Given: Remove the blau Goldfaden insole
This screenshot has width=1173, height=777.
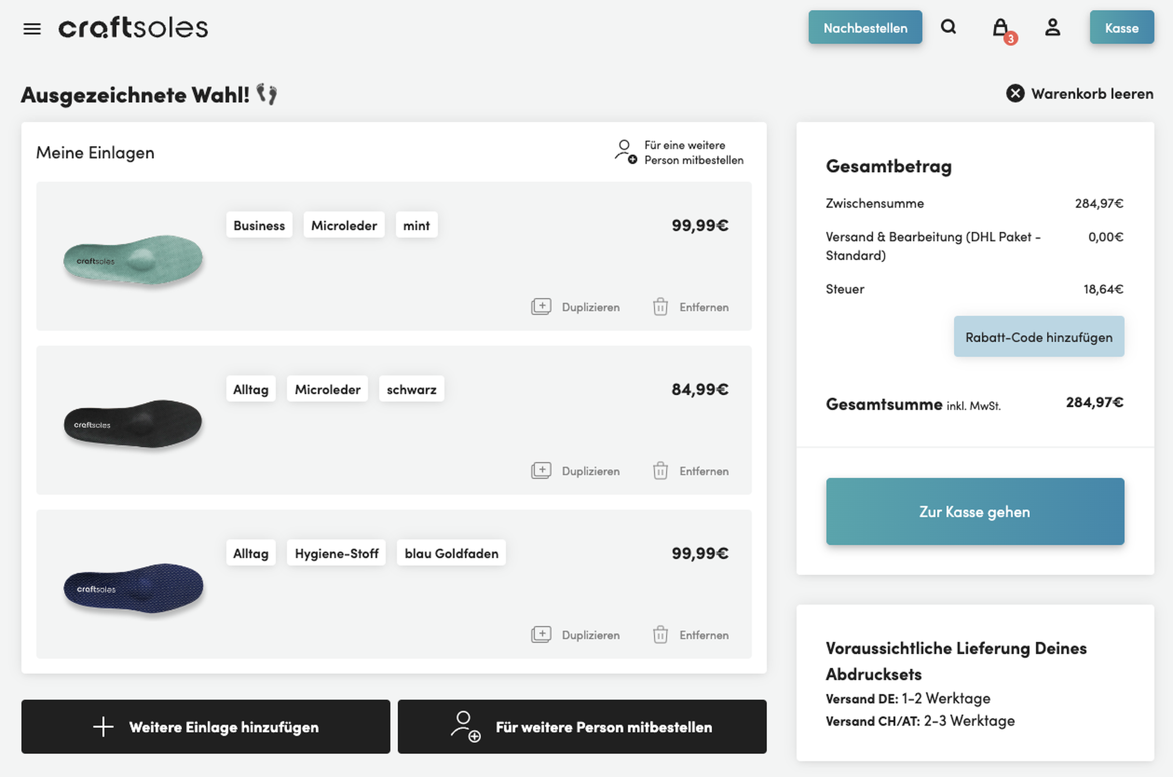Looking at the screenshot, I should point(691,635).
